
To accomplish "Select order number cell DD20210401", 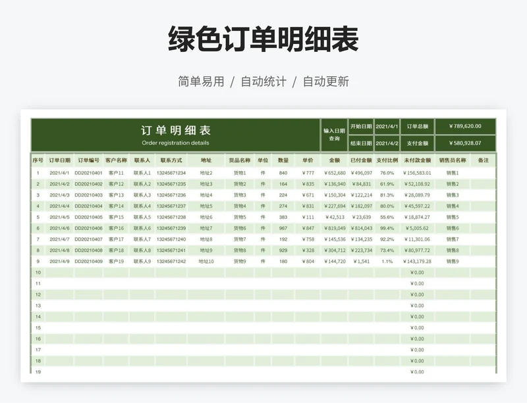I will (x=89, y=173).
